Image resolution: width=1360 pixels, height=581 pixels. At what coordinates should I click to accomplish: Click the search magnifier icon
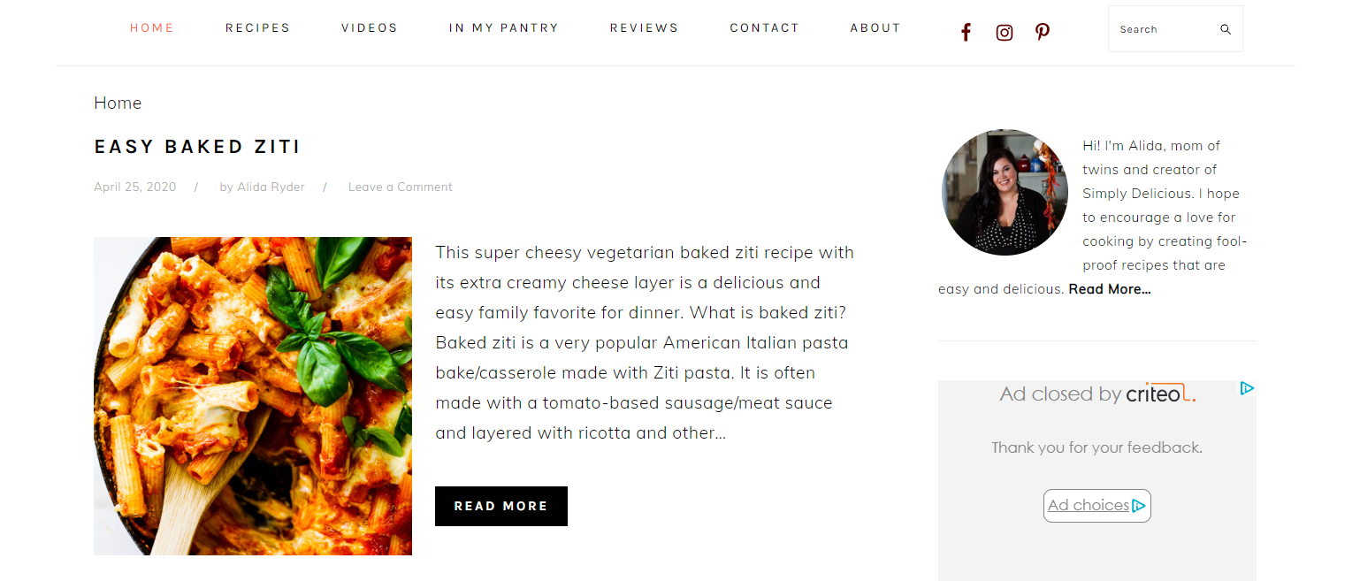click(x=1226, y=29)
